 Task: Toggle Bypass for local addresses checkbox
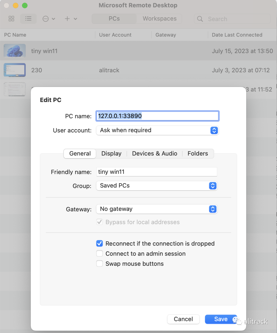[x=100, y=222]
